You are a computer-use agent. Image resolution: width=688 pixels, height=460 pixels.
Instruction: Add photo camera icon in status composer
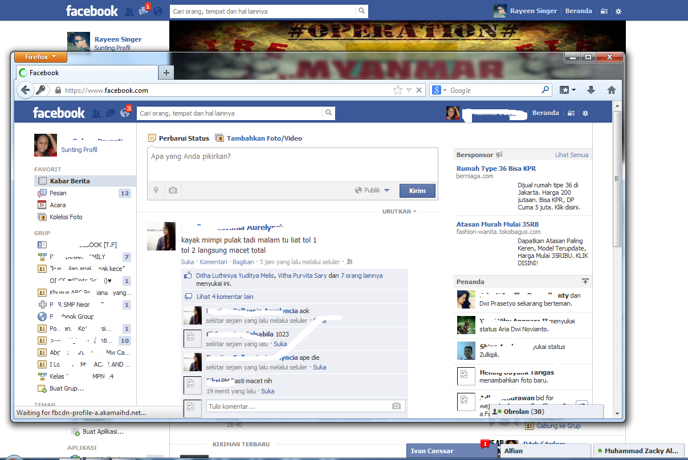(x=173, y=191)
